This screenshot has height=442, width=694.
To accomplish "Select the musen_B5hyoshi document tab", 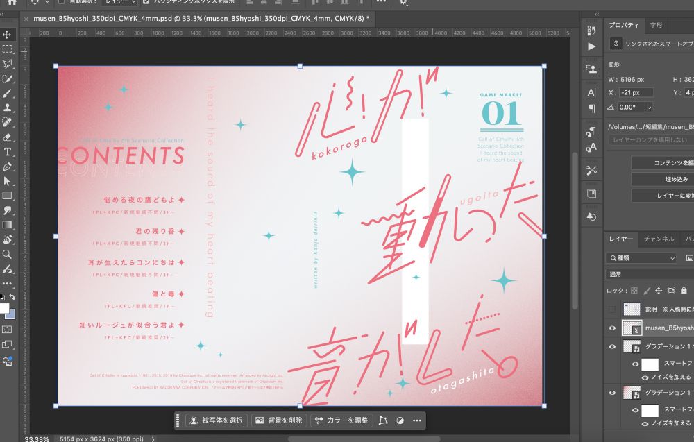I will [198, 19].
